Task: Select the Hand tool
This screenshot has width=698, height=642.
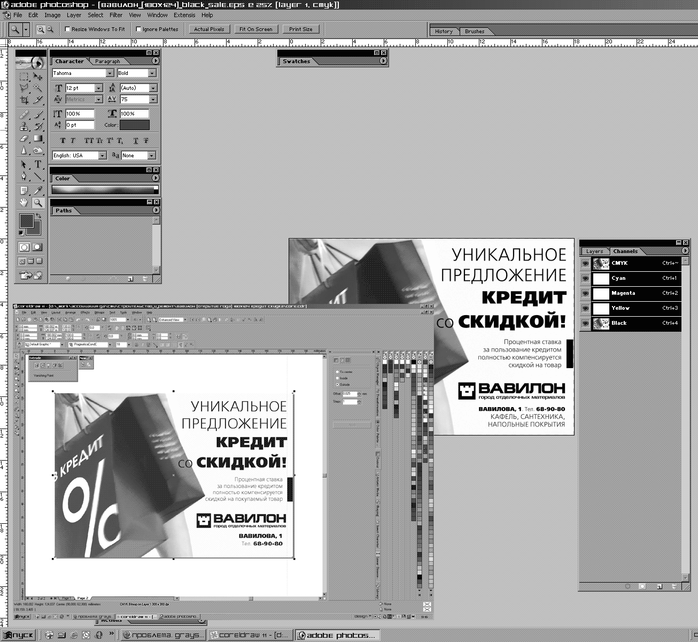Action: click(24, 202)
